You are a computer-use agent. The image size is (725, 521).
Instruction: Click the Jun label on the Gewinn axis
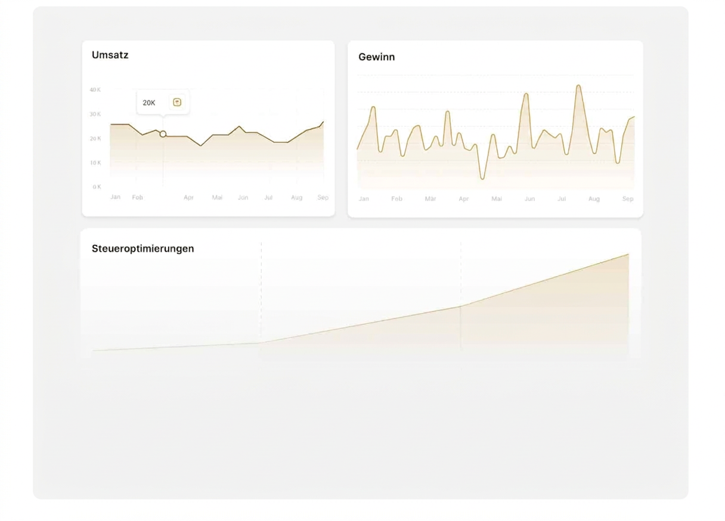[x=529, y=199]
